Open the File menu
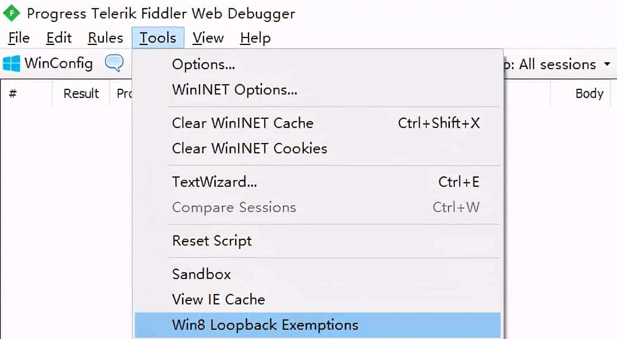Screen dimensions: 617x339 point(19,38)
